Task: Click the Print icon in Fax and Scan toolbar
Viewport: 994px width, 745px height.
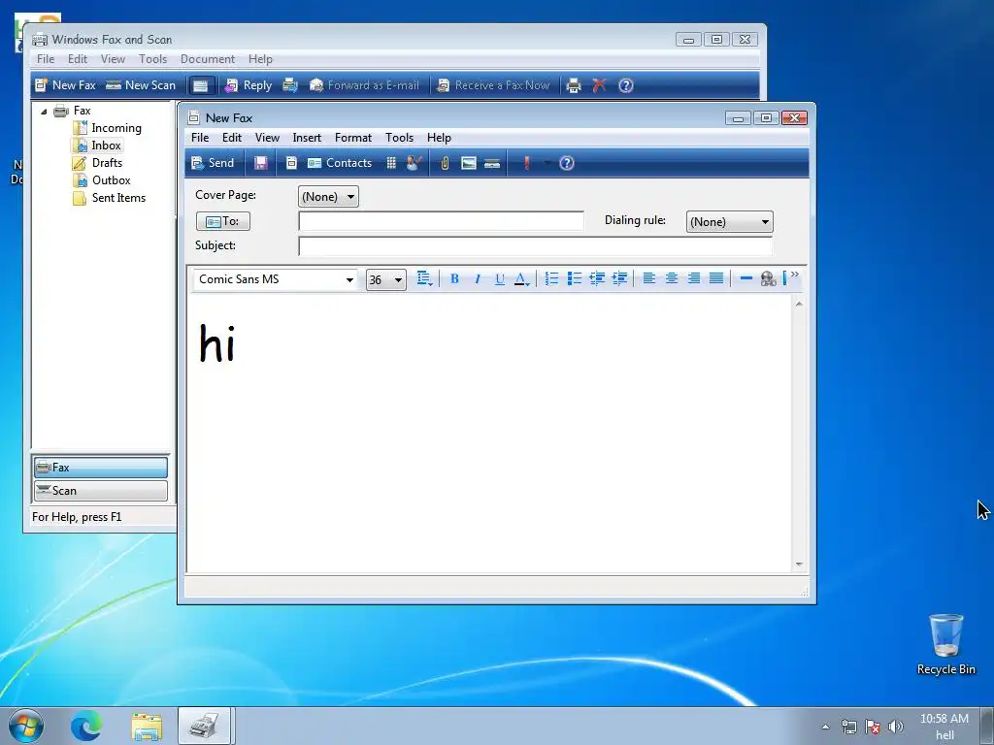Action: tap(574, 85)
